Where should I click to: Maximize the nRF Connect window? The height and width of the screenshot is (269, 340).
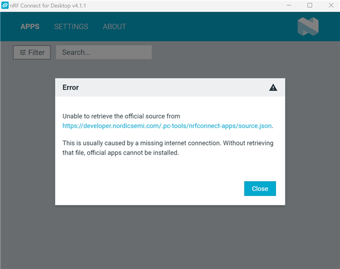point(310,6)
